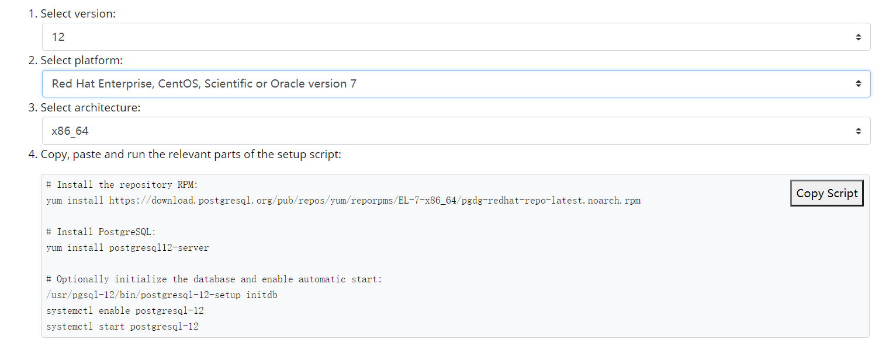Click the "systemctl enable postgresql-12" line
Screen dimensions: 879x350
pos(125,311)
